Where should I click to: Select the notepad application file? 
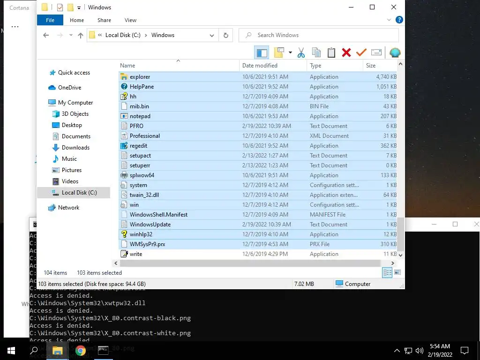pos(257,116)
